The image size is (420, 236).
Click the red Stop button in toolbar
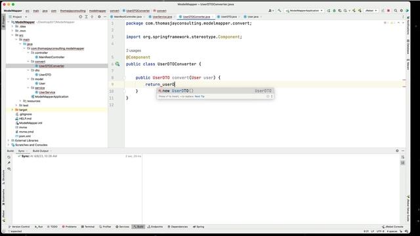tap(388, 10)
